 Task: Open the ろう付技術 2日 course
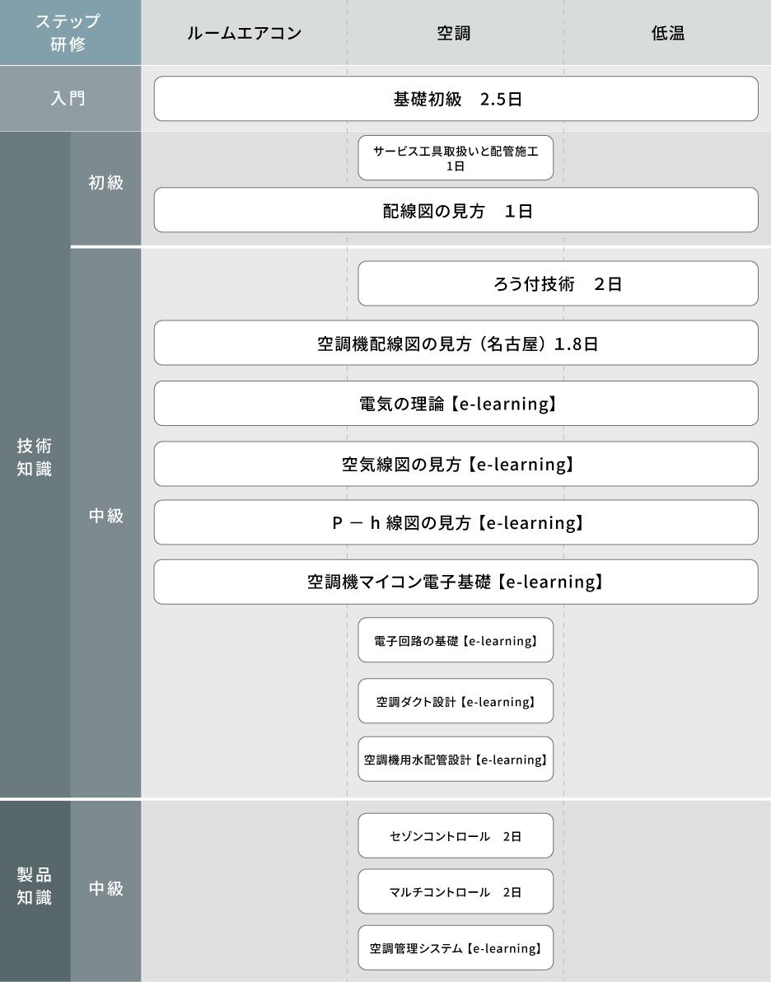[x=558, y=284]
